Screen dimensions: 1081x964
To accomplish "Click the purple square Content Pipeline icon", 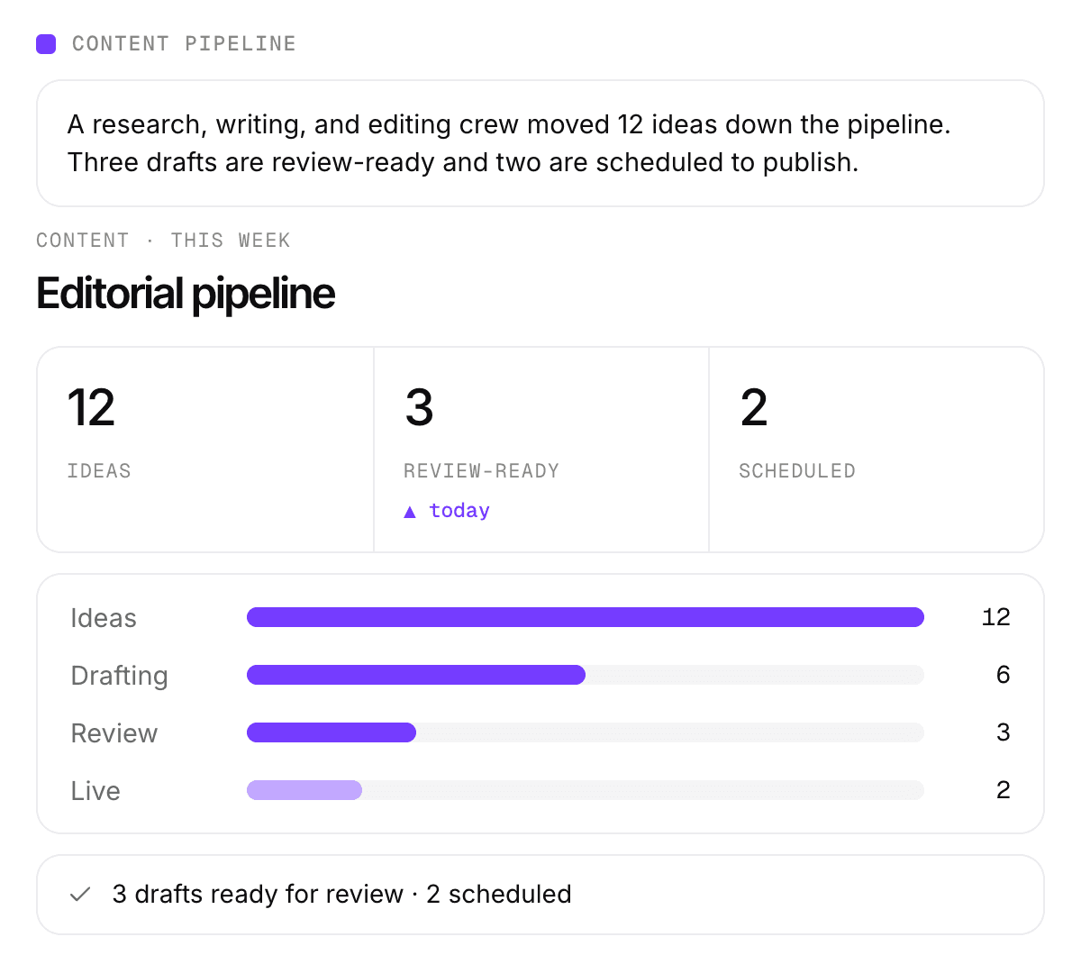I will tap(46, 44).
